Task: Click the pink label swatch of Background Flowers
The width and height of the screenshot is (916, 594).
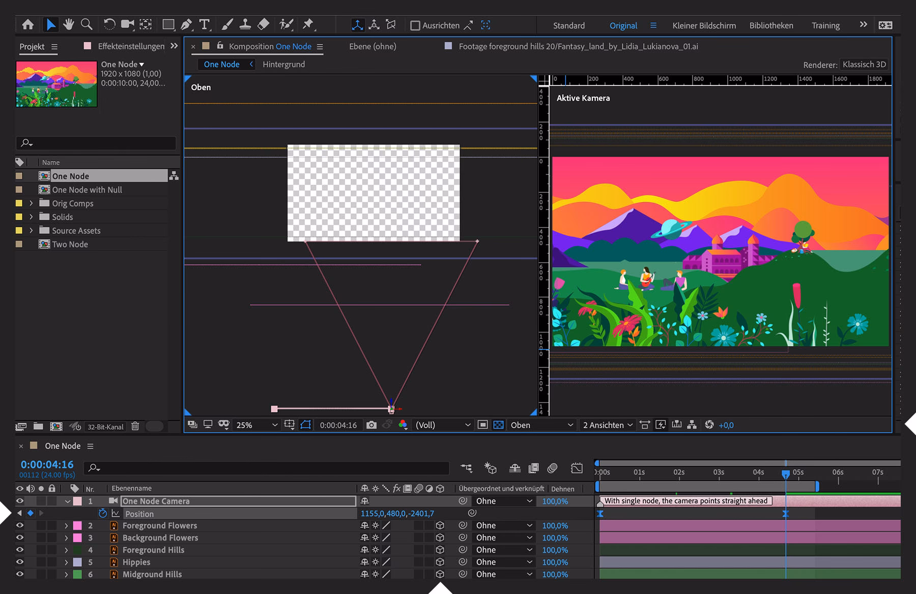Action: click(x=77, y=538)
